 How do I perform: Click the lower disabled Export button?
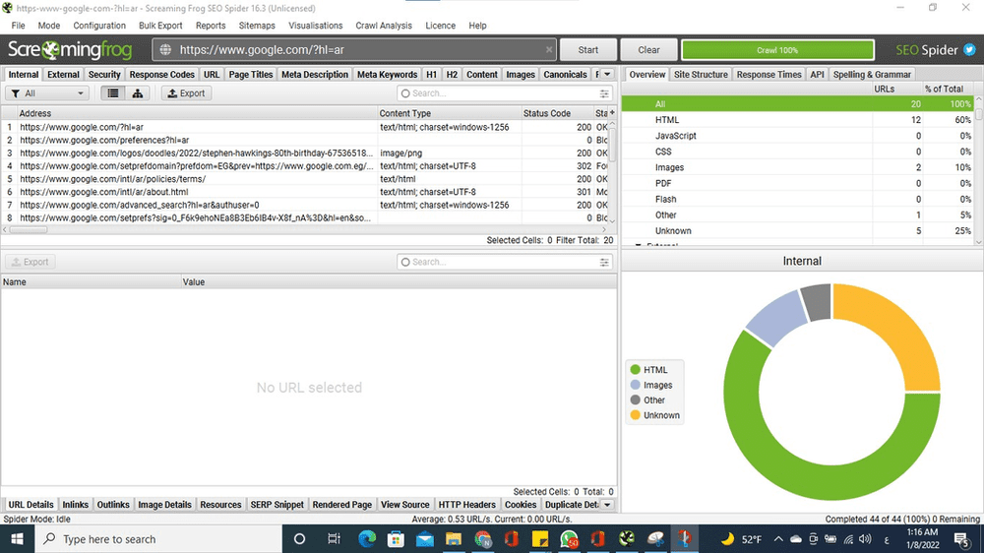[x=31, y=262]
